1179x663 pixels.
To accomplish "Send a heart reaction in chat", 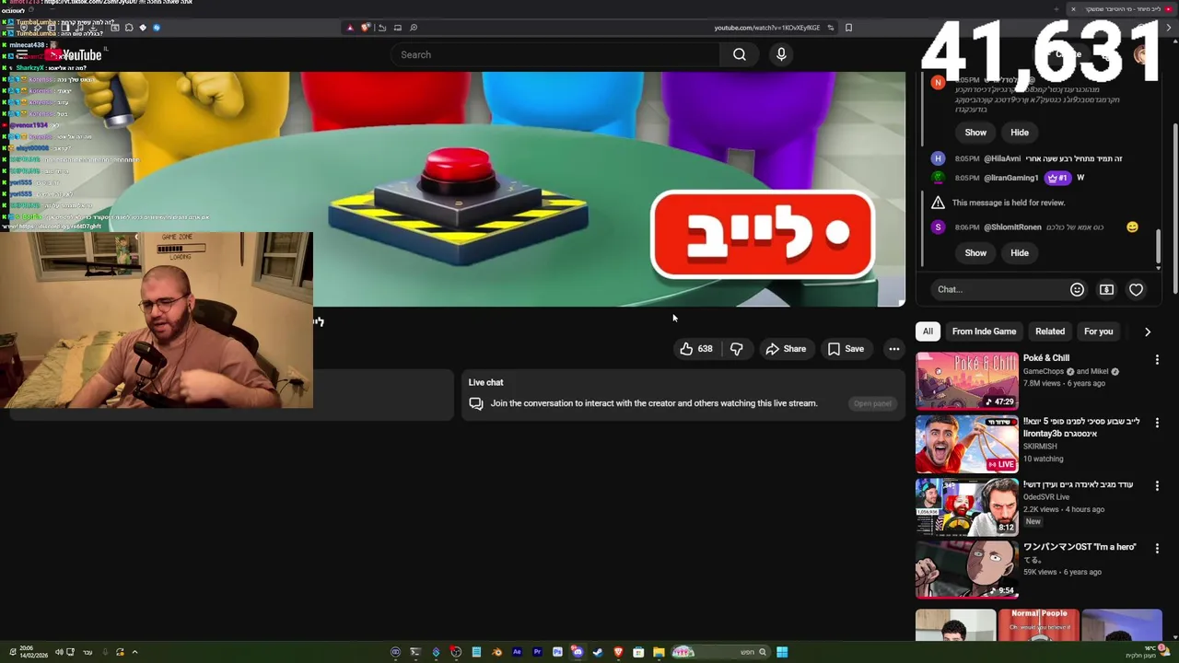I will [1136, 289].
